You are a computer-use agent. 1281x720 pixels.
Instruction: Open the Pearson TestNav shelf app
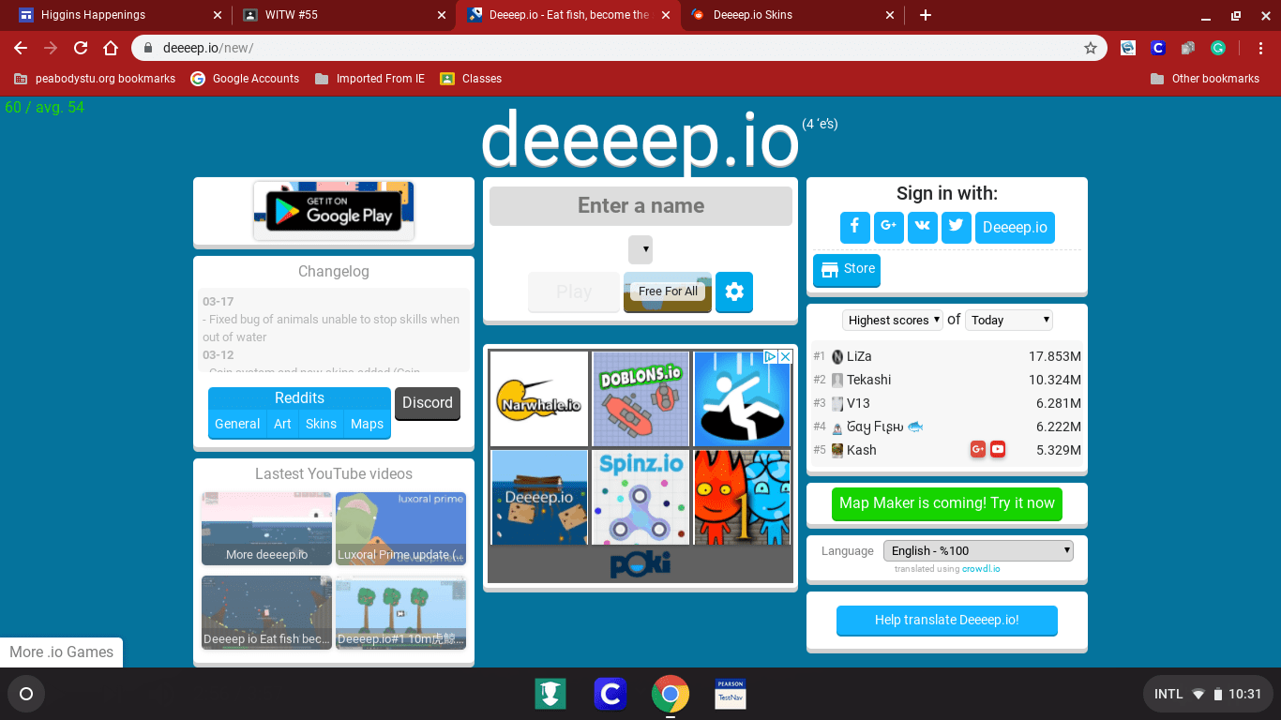(731, 694)
